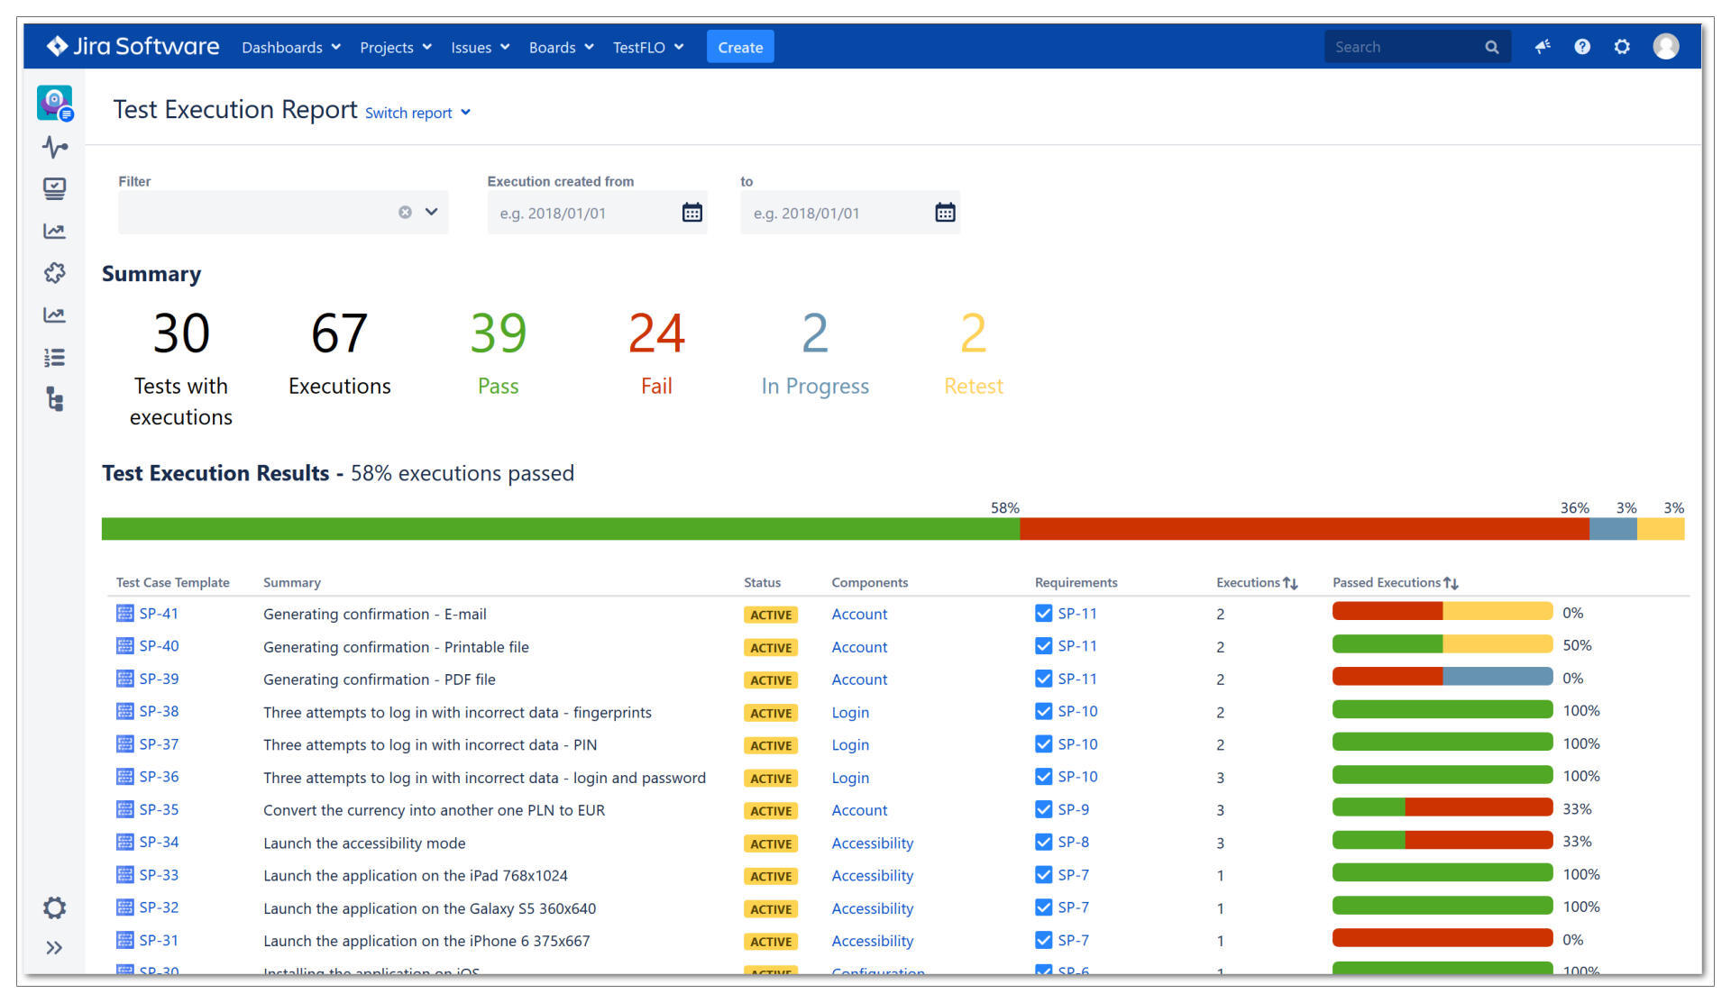Open the project avatar icon in sidebar
This screenshot has height=1003, width=1731.
click(55, 103)
